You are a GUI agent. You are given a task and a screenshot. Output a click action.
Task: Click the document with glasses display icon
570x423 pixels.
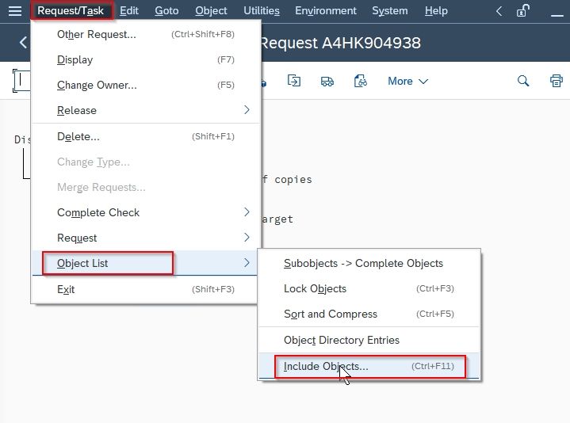(x=360, y=81)
